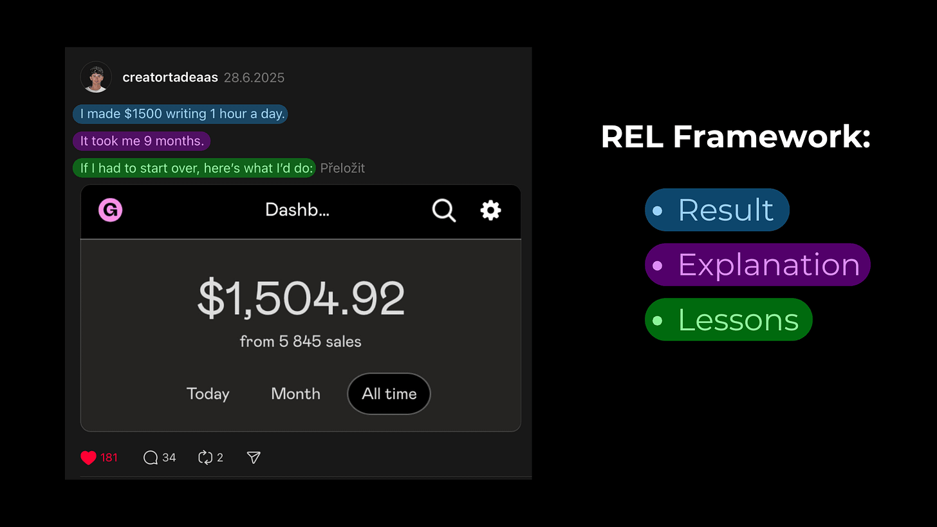
Task: Select the purple Explanation pill
Action: click(x=757, y=264)
